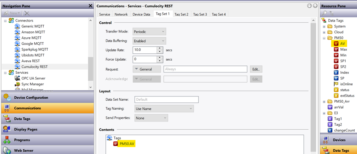
Task: Open the Data Tags section in Navigation Pane
Action: click(47, 119)
